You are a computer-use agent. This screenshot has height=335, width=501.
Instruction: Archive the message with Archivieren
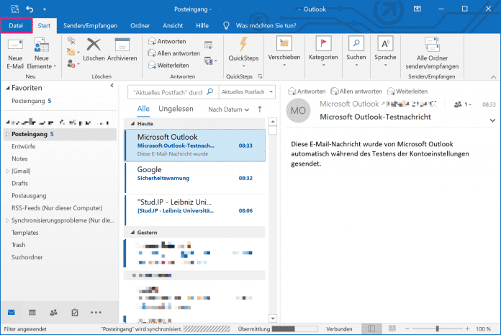[x=122, y=50]
